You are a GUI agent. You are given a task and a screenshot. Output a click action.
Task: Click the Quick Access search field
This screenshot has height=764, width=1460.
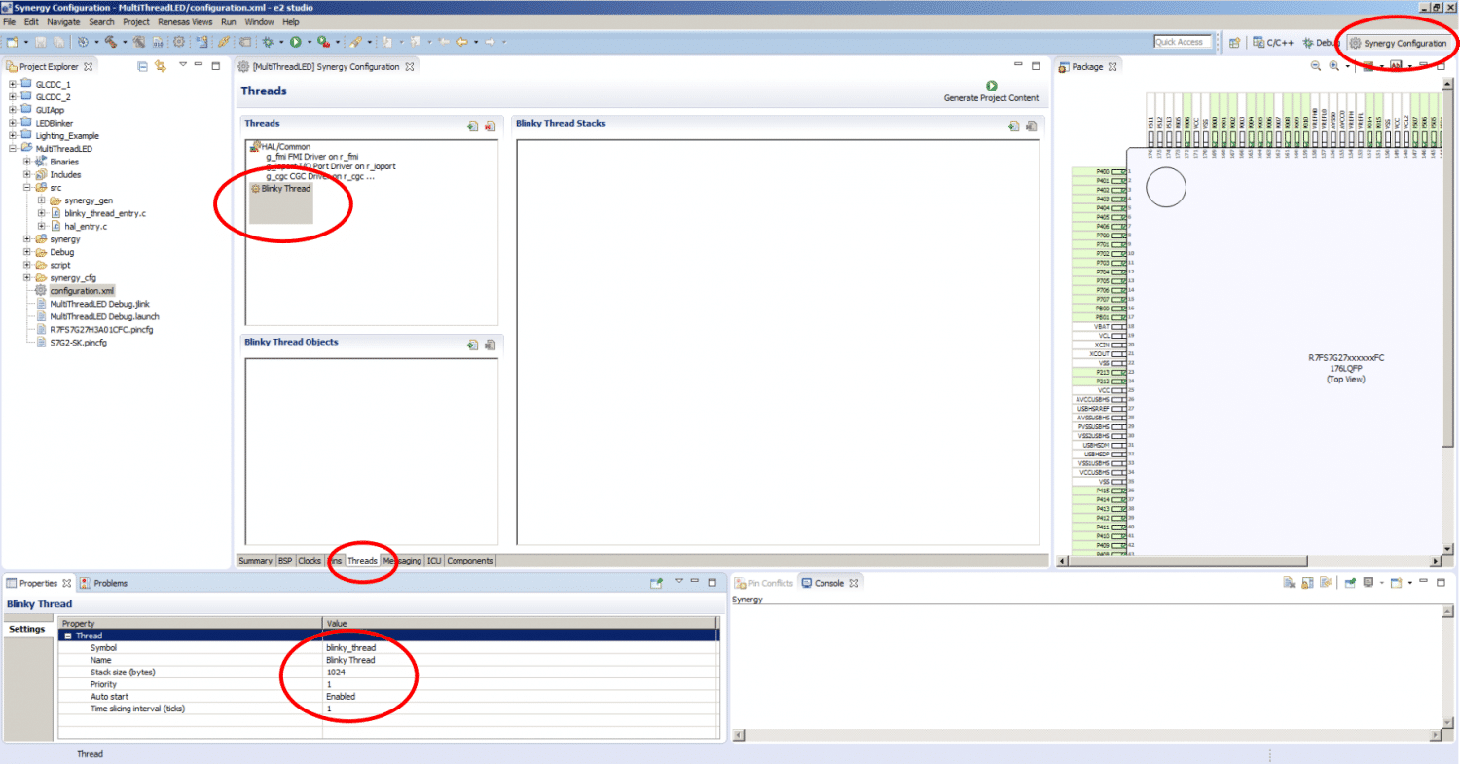pyautogui.click(x=1182, y=42)
